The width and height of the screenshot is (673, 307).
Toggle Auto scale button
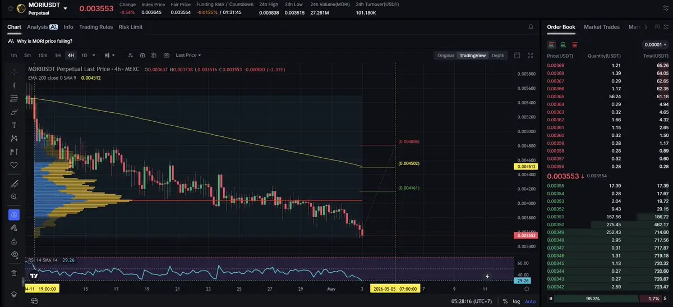530,301
